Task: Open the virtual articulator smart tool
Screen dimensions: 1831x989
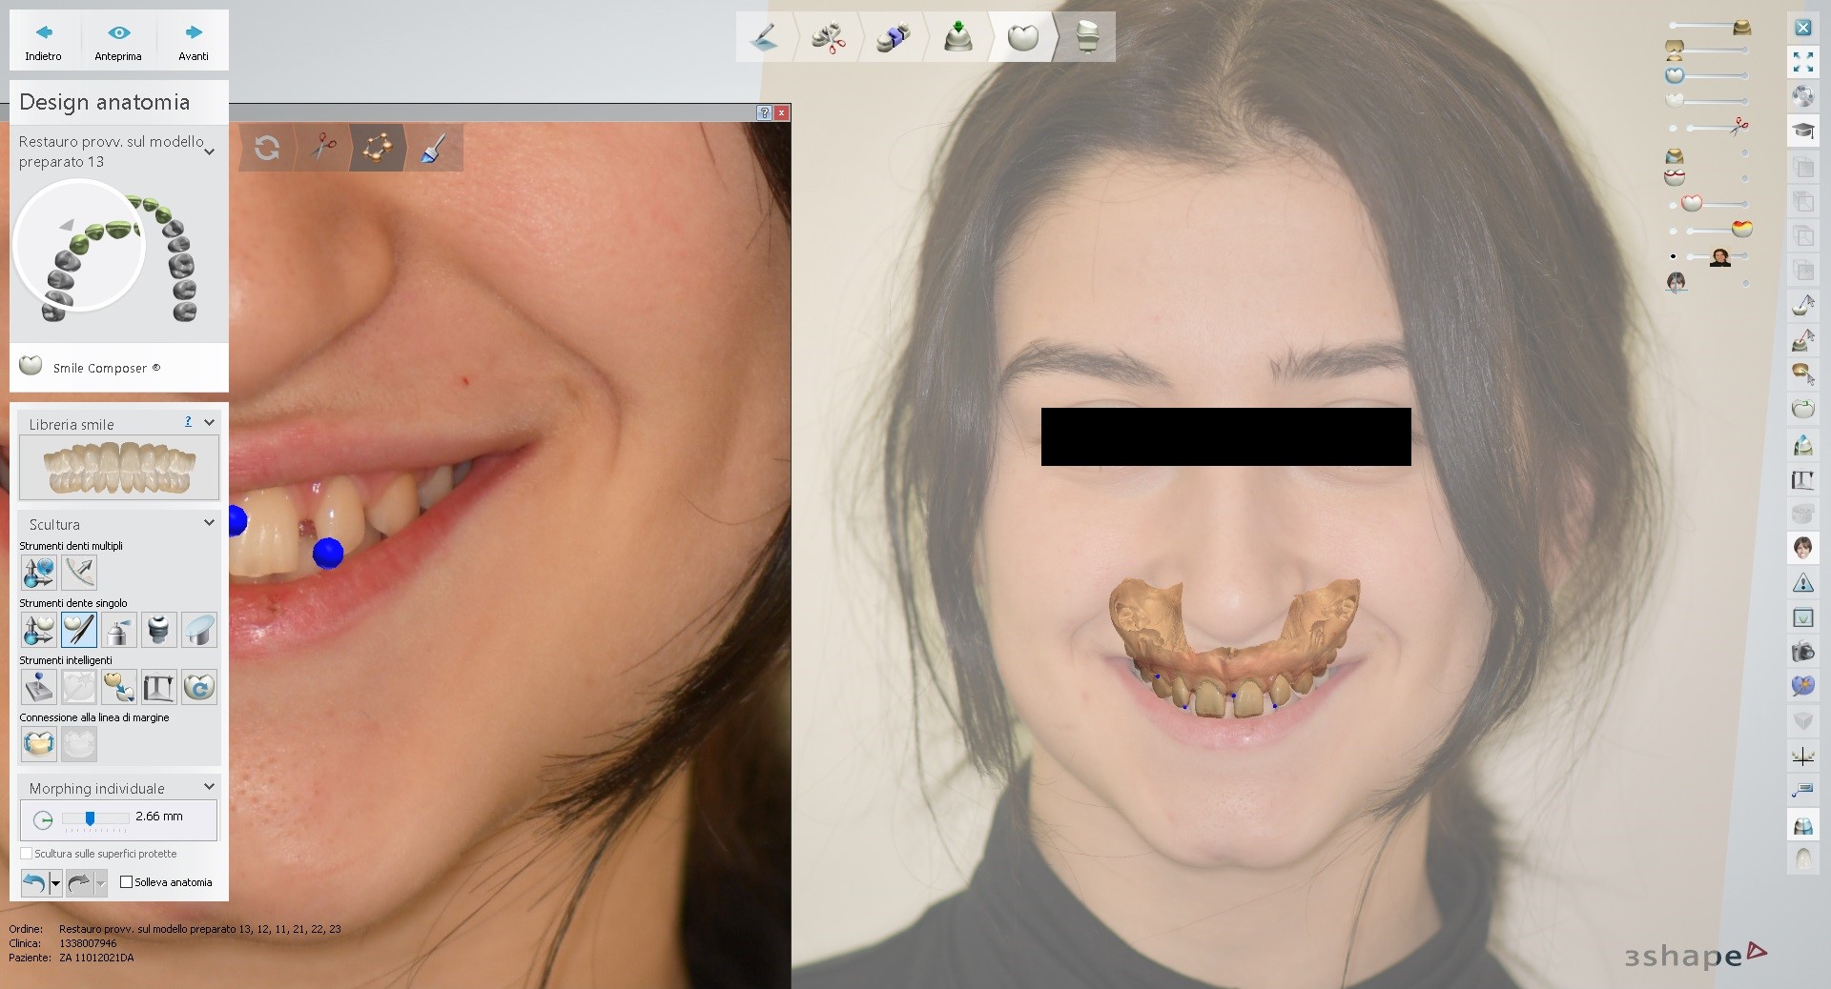Action: [x=159, y=687]
